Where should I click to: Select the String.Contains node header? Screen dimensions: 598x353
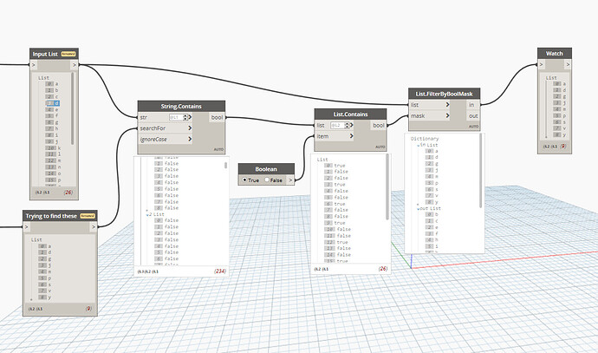point(181,106)
